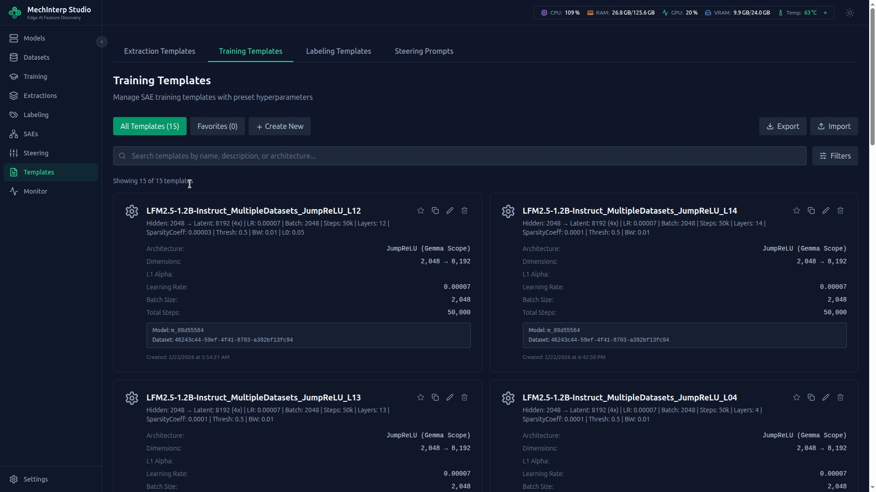The height and width of the screenshot is (492, 876).
Task: Click L12 card's Model m_88d55564 box
Action: point(308,335)
